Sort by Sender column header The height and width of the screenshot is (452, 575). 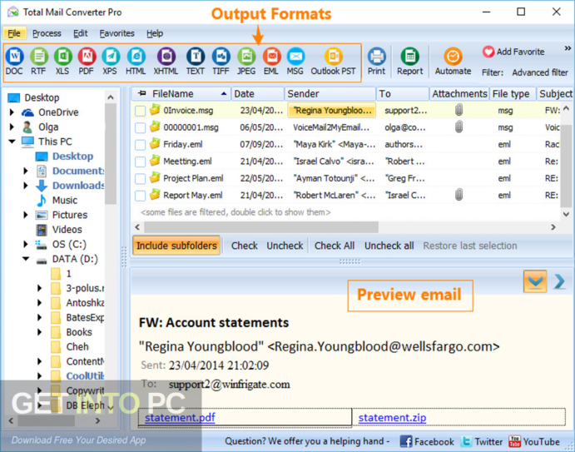pyautogui.click(x=330, y=93)
